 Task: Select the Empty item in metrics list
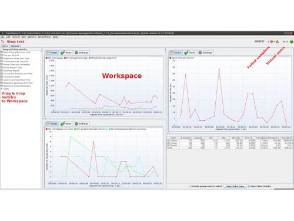coord(5,89)
